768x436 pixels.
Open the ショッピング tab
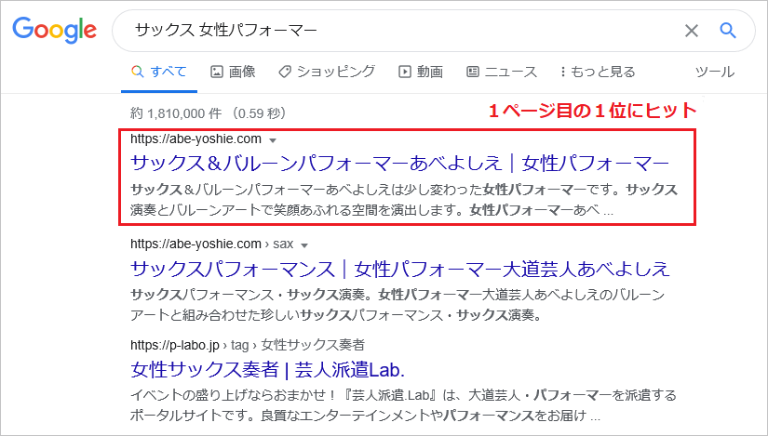point(327,72)
